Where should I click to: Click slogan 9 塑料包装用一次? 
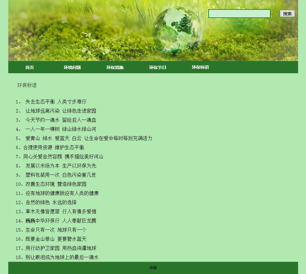[x=60, y=175]
